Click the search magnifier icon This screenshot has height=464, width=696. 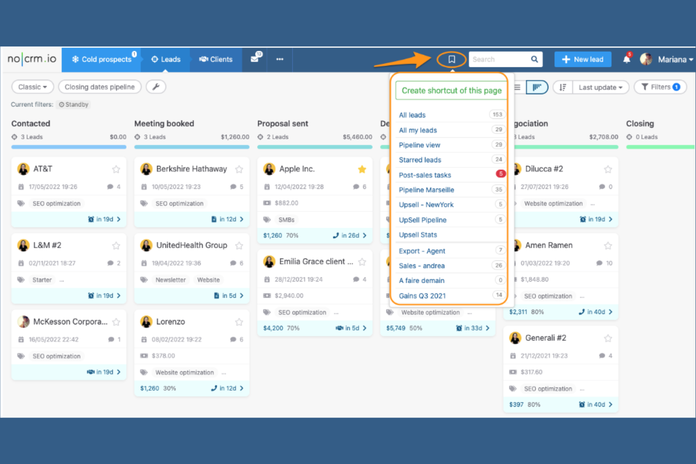coord(534,59)
